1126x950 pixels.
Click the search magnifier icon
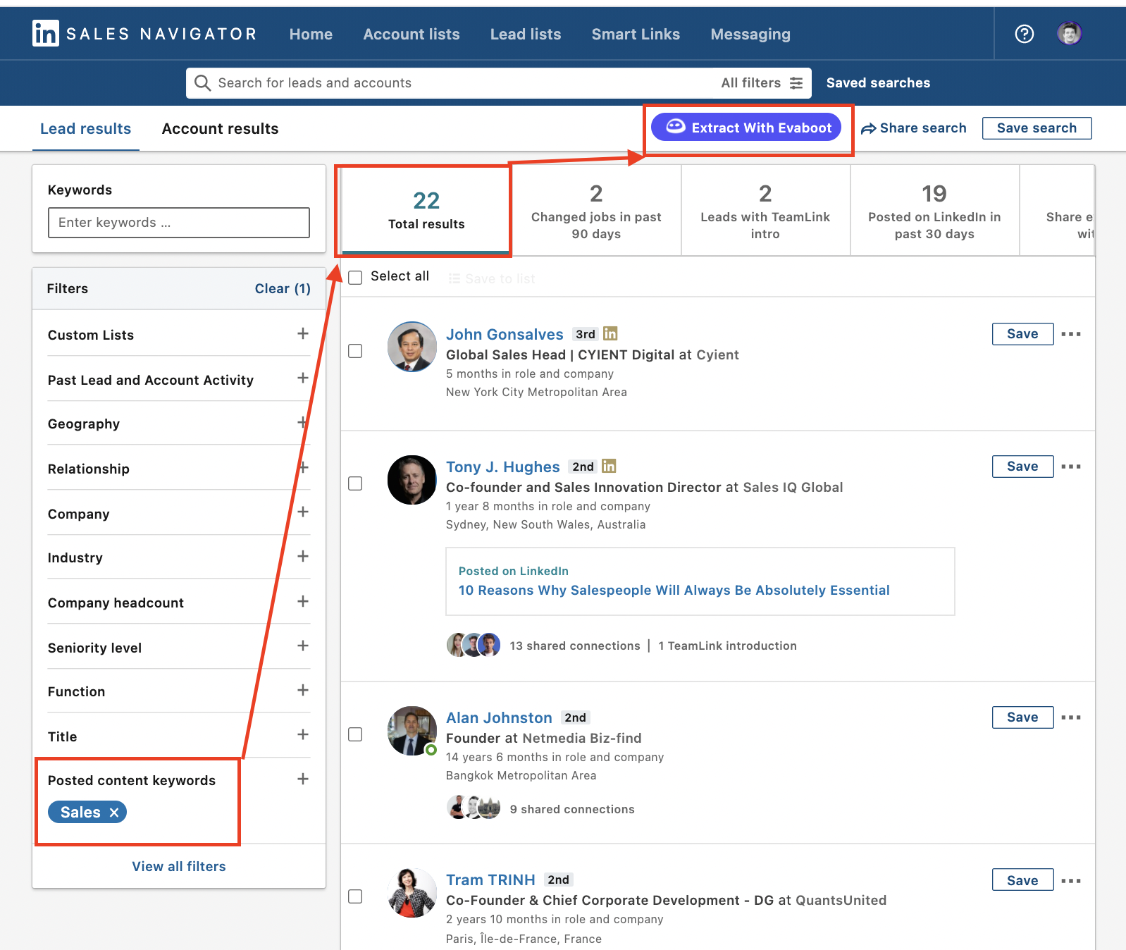pyautogui.click(x=202, y=83)
